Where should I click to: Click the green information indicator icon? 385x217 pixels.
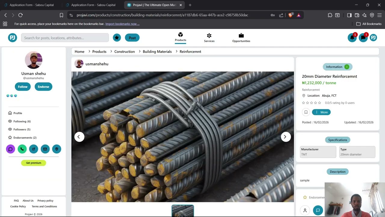pos(347,67)
